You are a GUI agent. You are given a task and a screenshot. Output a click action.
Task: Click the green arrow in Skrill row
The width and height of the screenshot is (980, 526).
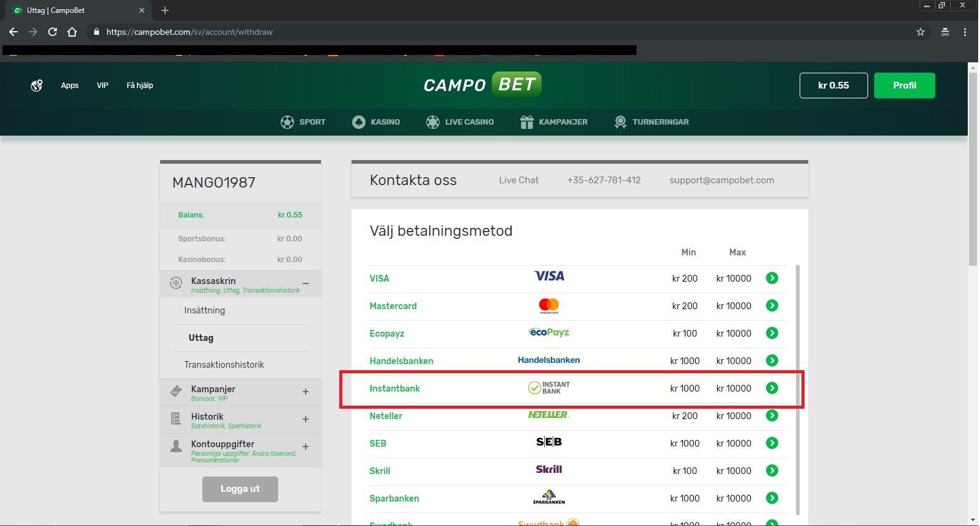pyautogui.click(x=772, y=470)
